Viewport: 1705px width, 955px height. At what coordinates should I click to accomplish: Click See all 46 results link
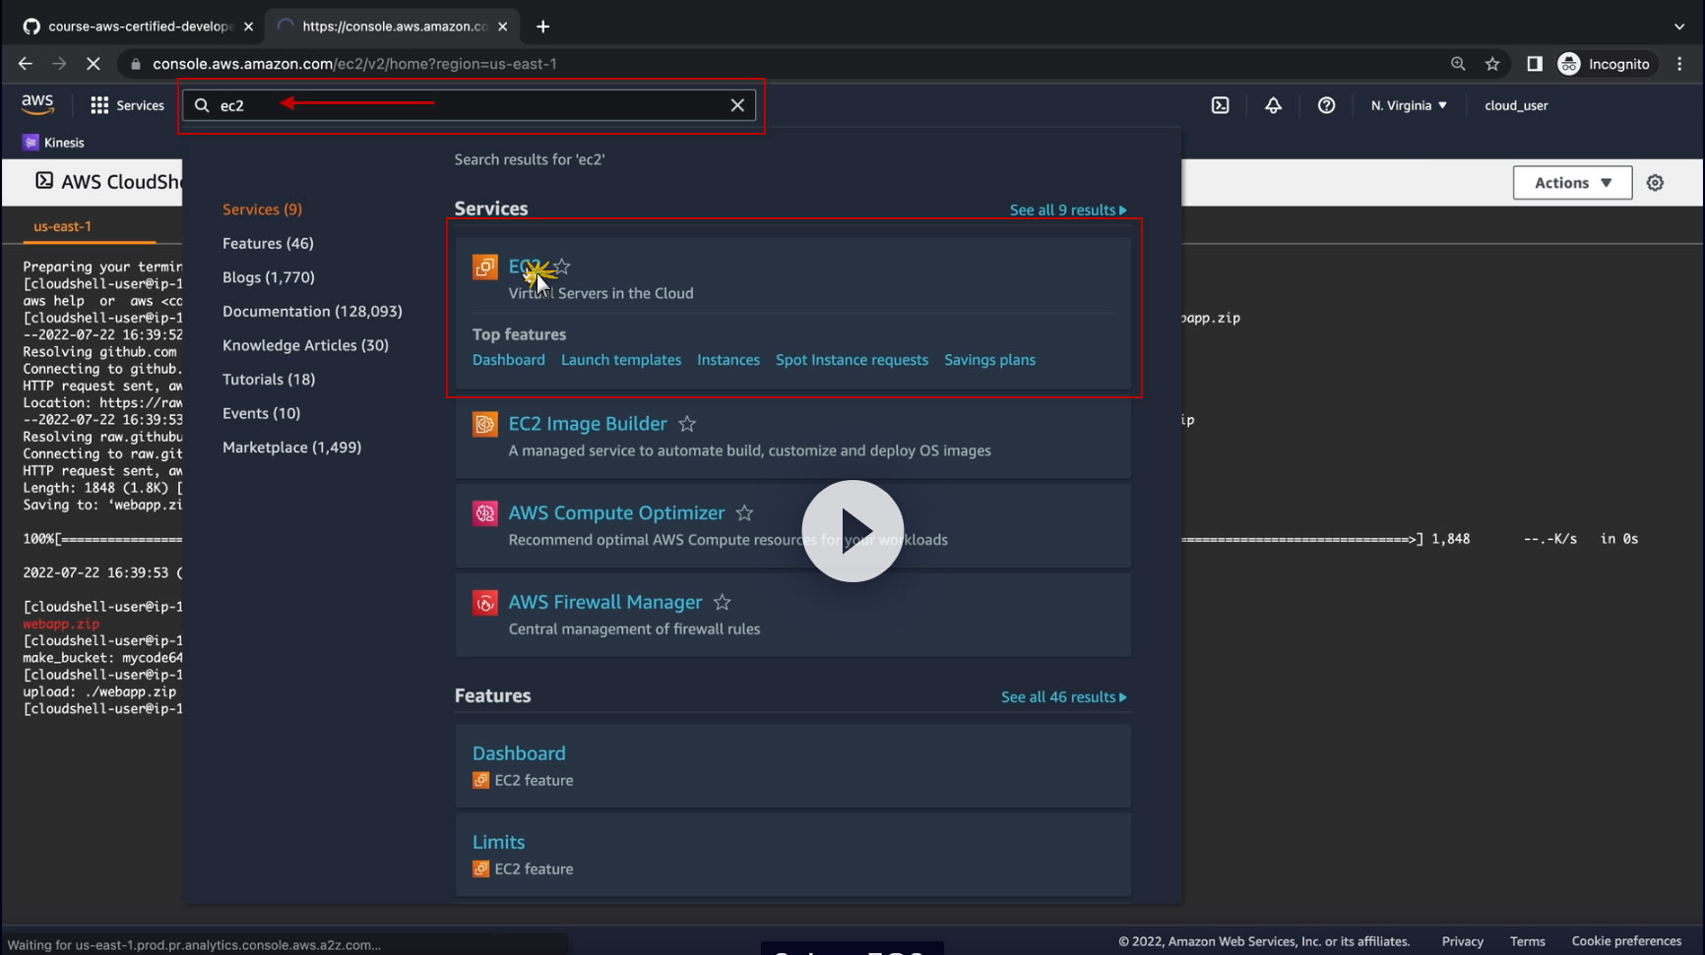(1063, 697)
